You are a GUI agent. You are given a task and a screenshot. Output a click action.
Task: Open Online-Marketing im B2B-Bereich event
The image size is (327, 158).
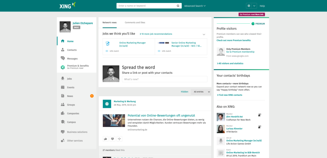[243, 153]
